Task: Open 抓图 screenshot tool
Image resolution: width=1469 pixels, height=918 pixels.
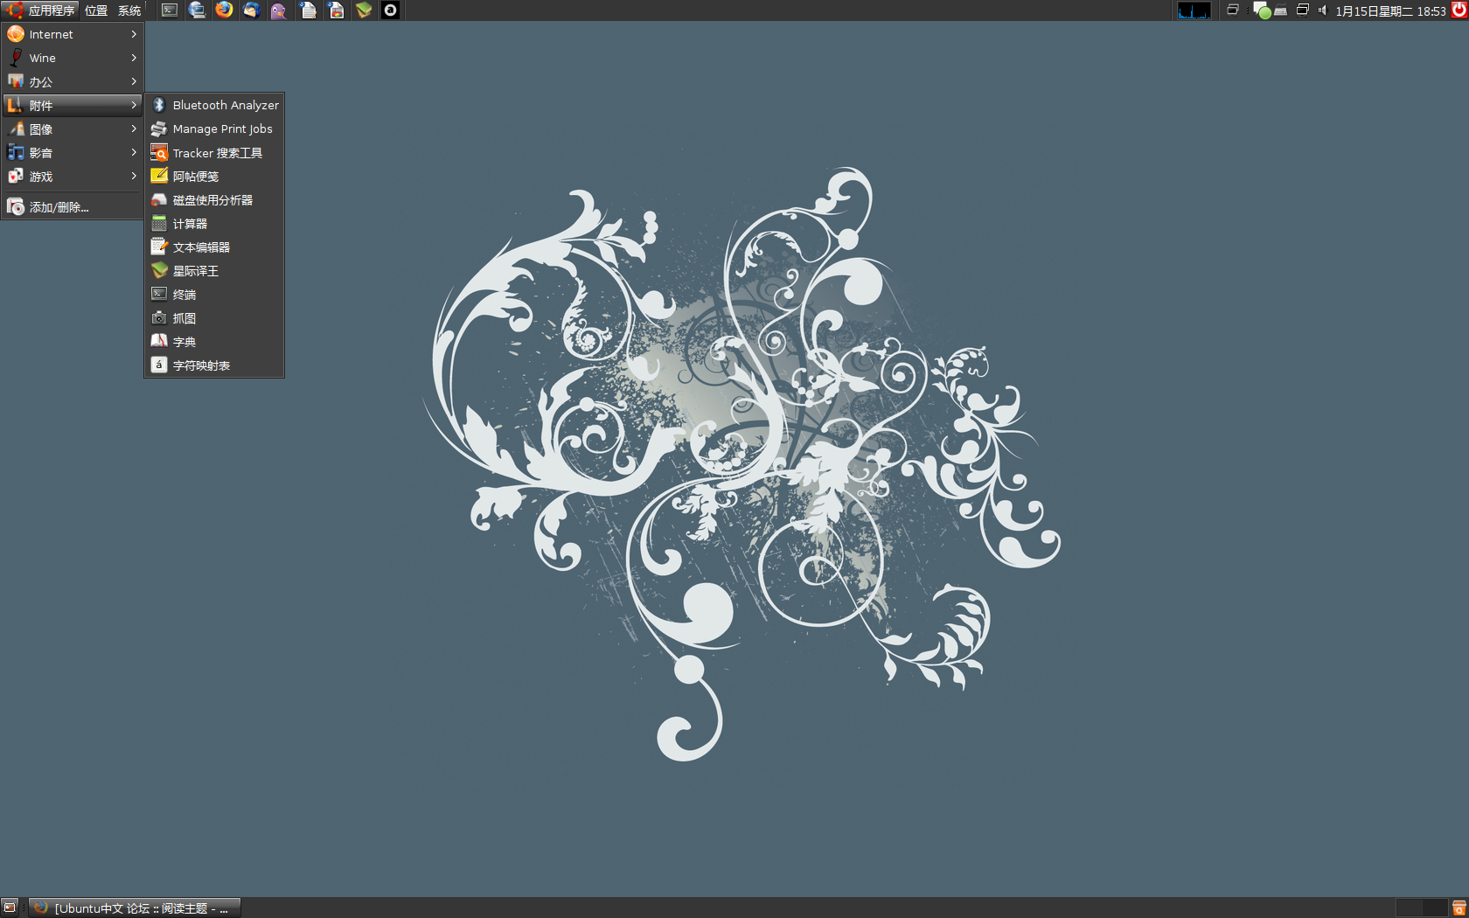Action: pyautogui.click(x=214, y=318)
